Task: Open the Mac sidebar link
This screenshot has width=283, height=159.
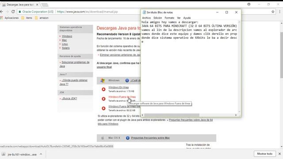Action: 64,40
